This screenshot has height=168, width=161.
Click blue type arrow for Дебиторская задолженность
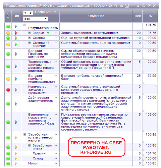point(16,104)
